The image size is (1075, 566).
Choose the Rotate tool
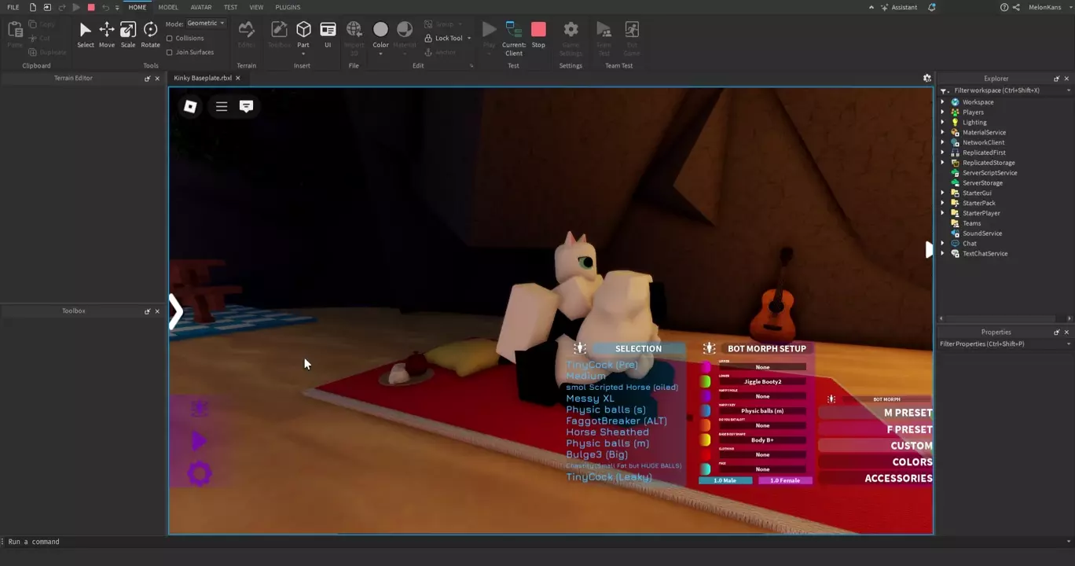[x=150, y=31]
